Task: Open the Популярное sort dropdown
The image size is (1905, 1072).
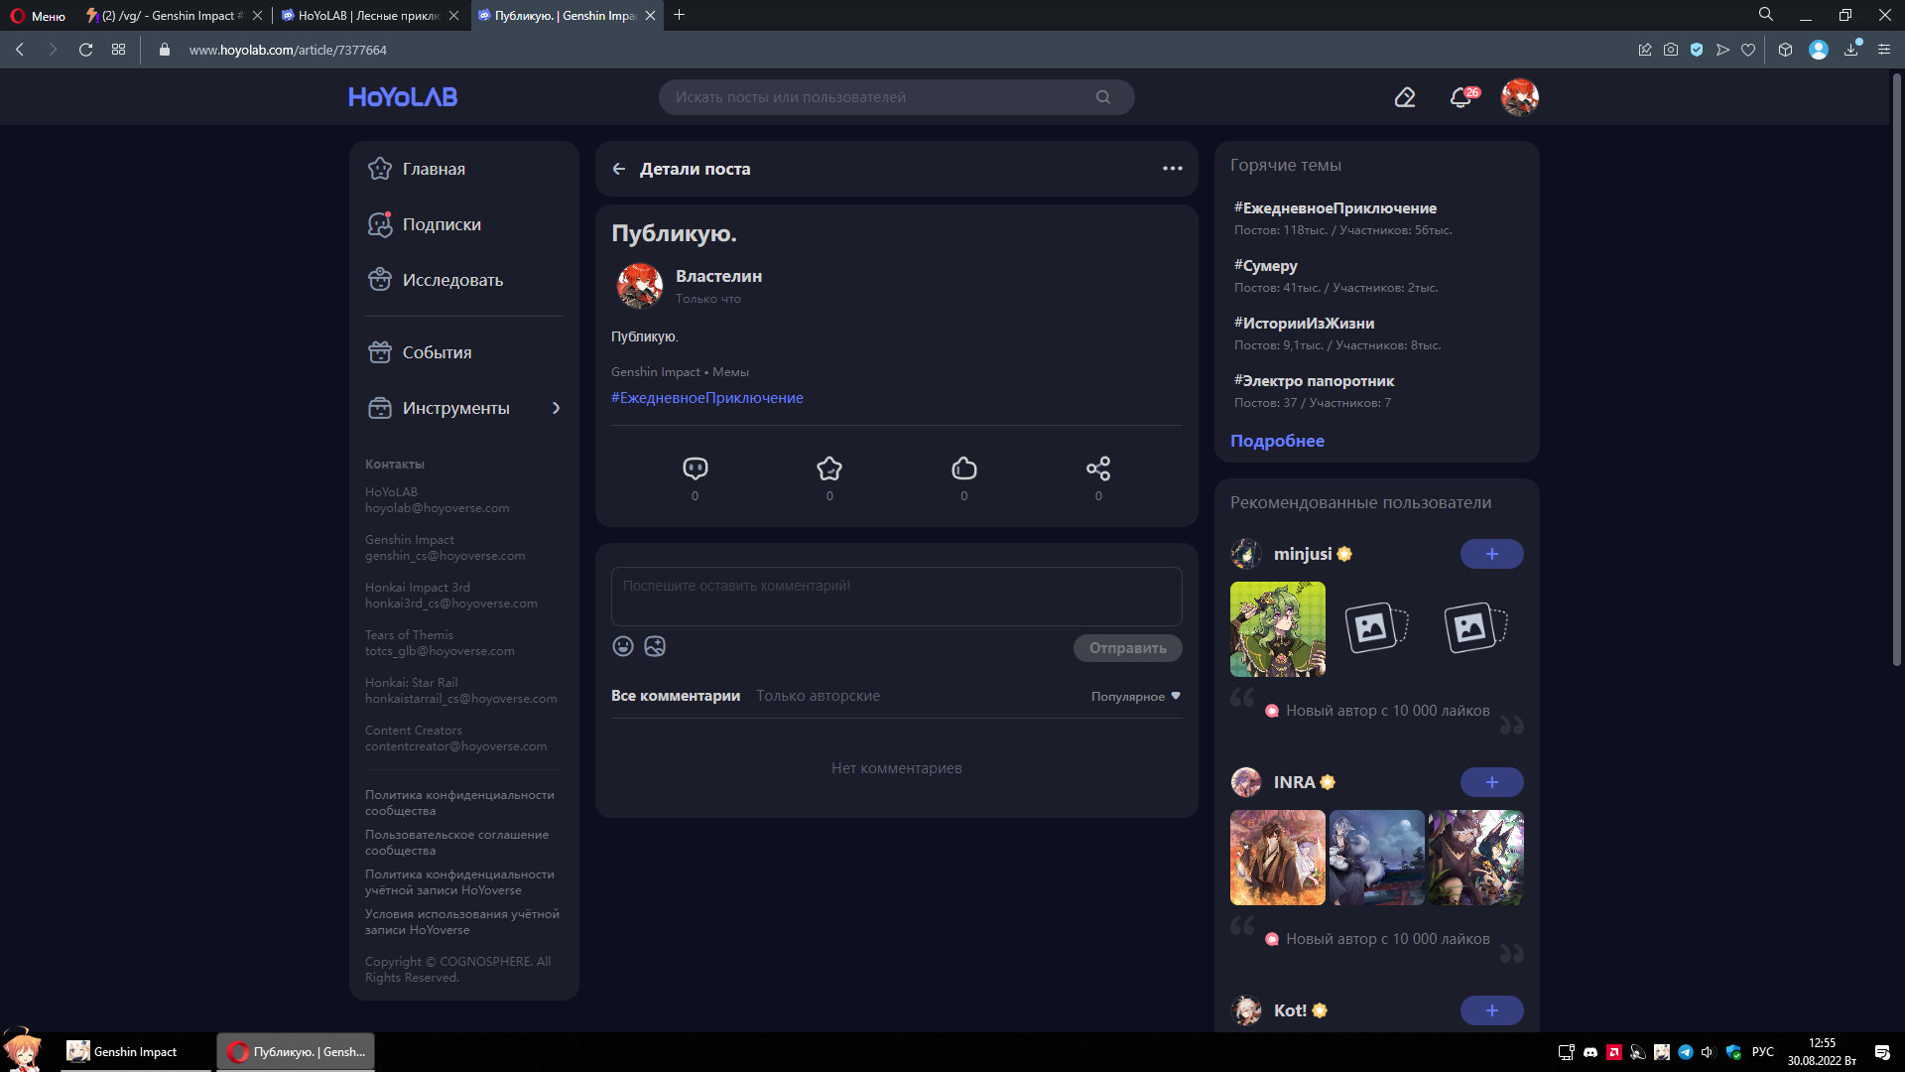Action: tap(1135, 697)
